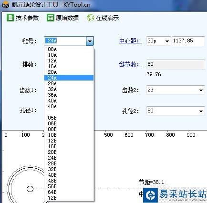The height and width of the screenshot is (203, 207).
Task: Select 20B from the chain list
Action: point(69,152)
